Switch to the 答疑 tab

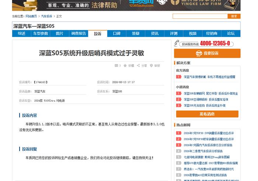[136, 34]
